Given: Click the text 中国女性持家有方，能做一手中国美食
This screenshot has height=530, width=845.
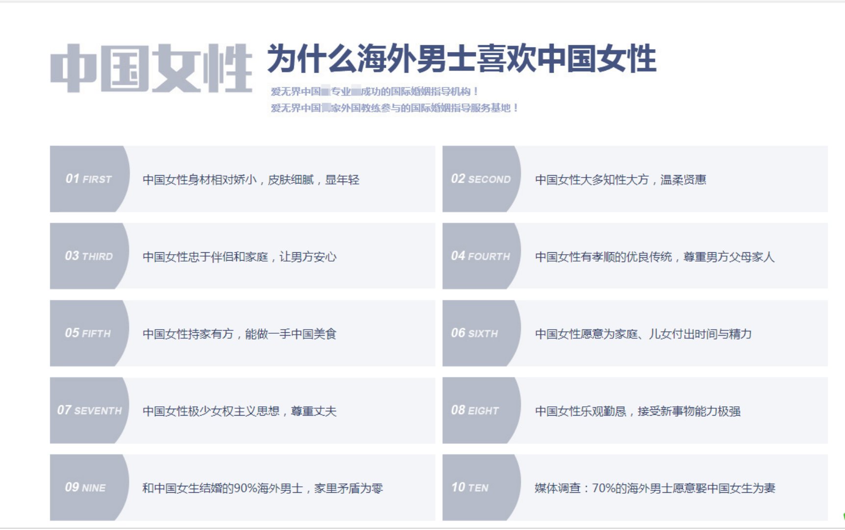Looking at the screenshot, I should tap(239, 334).
